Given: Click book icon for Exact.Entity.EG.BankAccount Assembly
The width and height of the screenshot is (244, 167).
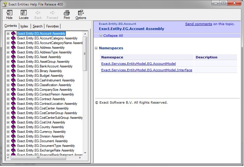Looking at the screenshot, I should [13, 66].
